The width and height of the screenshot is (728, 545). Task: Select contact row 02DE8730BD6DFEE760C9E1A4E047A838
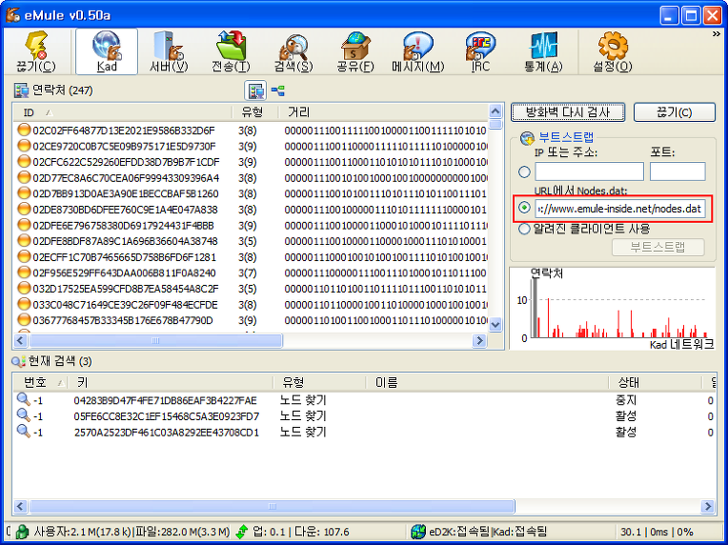[x=251, y=210]
